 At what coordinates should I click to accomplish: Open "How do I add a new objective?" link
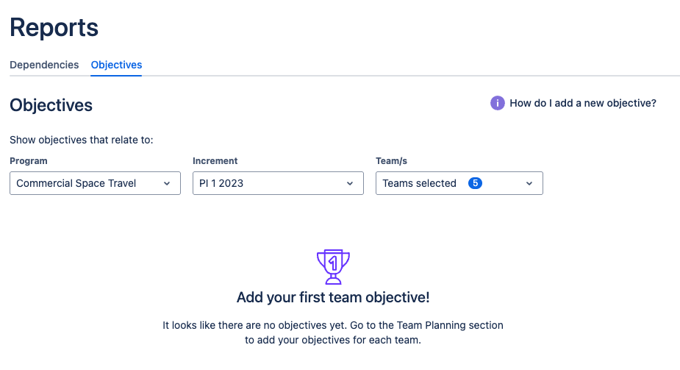[582, 103]
